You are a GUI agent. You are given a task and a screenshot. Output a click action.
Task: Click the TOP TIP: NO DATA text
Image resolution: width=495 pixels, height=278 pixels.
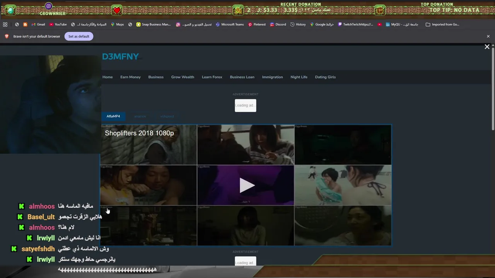[454, 10]
